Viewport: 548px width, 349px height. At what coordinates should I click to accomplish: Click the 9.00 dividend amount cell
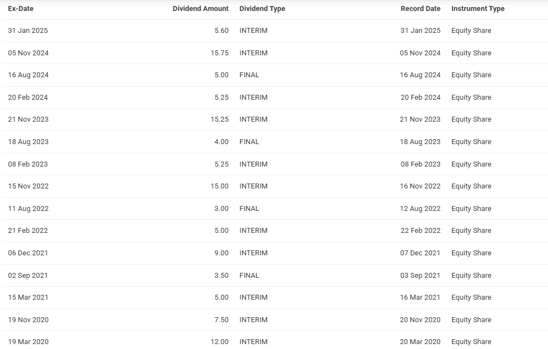[x=222, y=253]
